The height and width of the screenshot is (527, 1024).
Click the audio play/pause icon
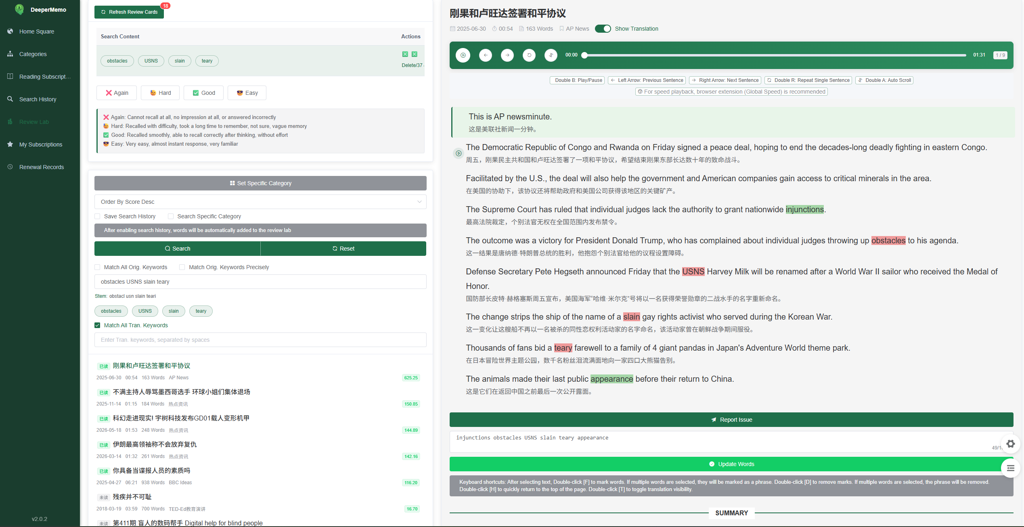(x=463, y=55)
